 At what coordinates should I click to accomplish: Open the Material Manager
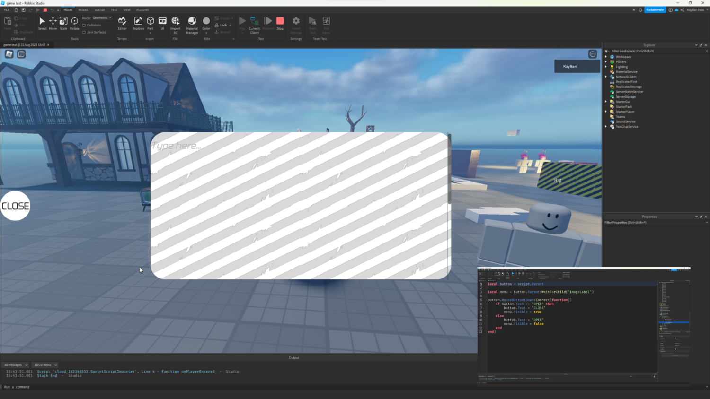pos(192,22)
